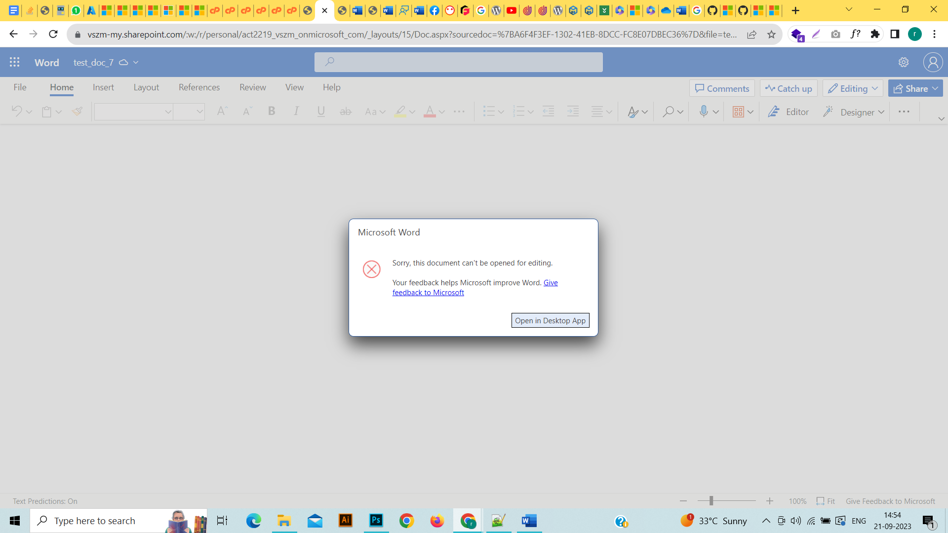Apply italic formatting
948x533 pixels.
296,112
